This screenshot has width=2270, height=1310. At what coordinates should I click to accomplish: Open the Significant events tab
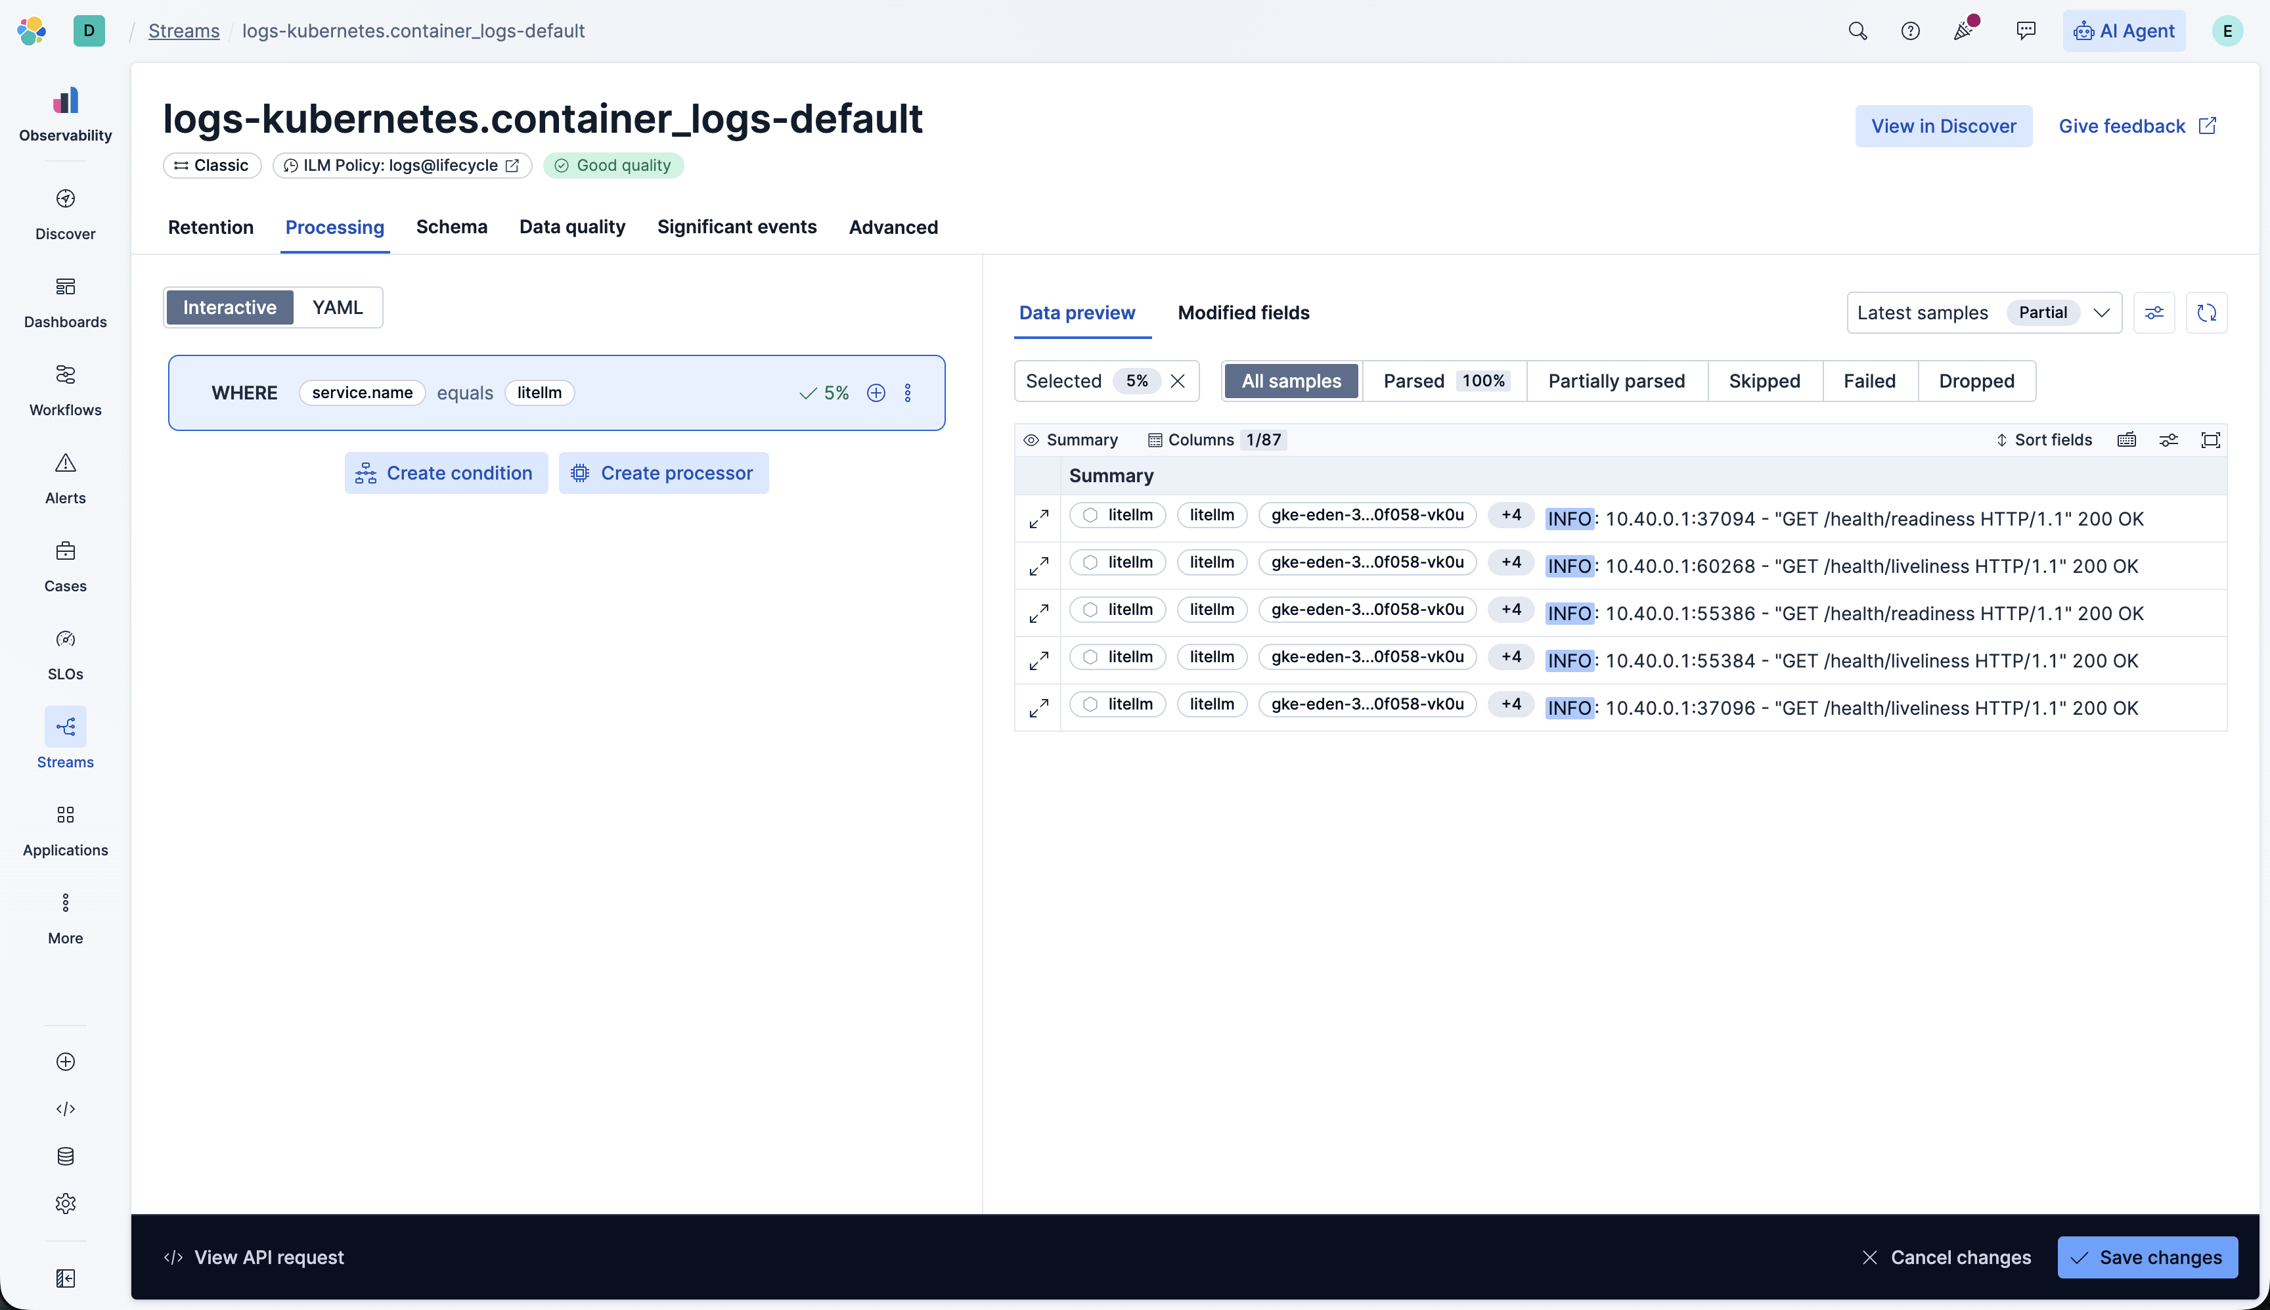pos(736,227)
